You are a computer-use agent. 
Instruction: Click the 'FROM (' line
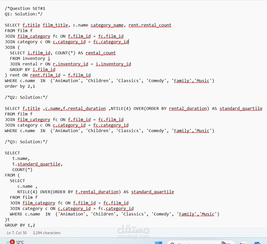[x=12, y=175]
